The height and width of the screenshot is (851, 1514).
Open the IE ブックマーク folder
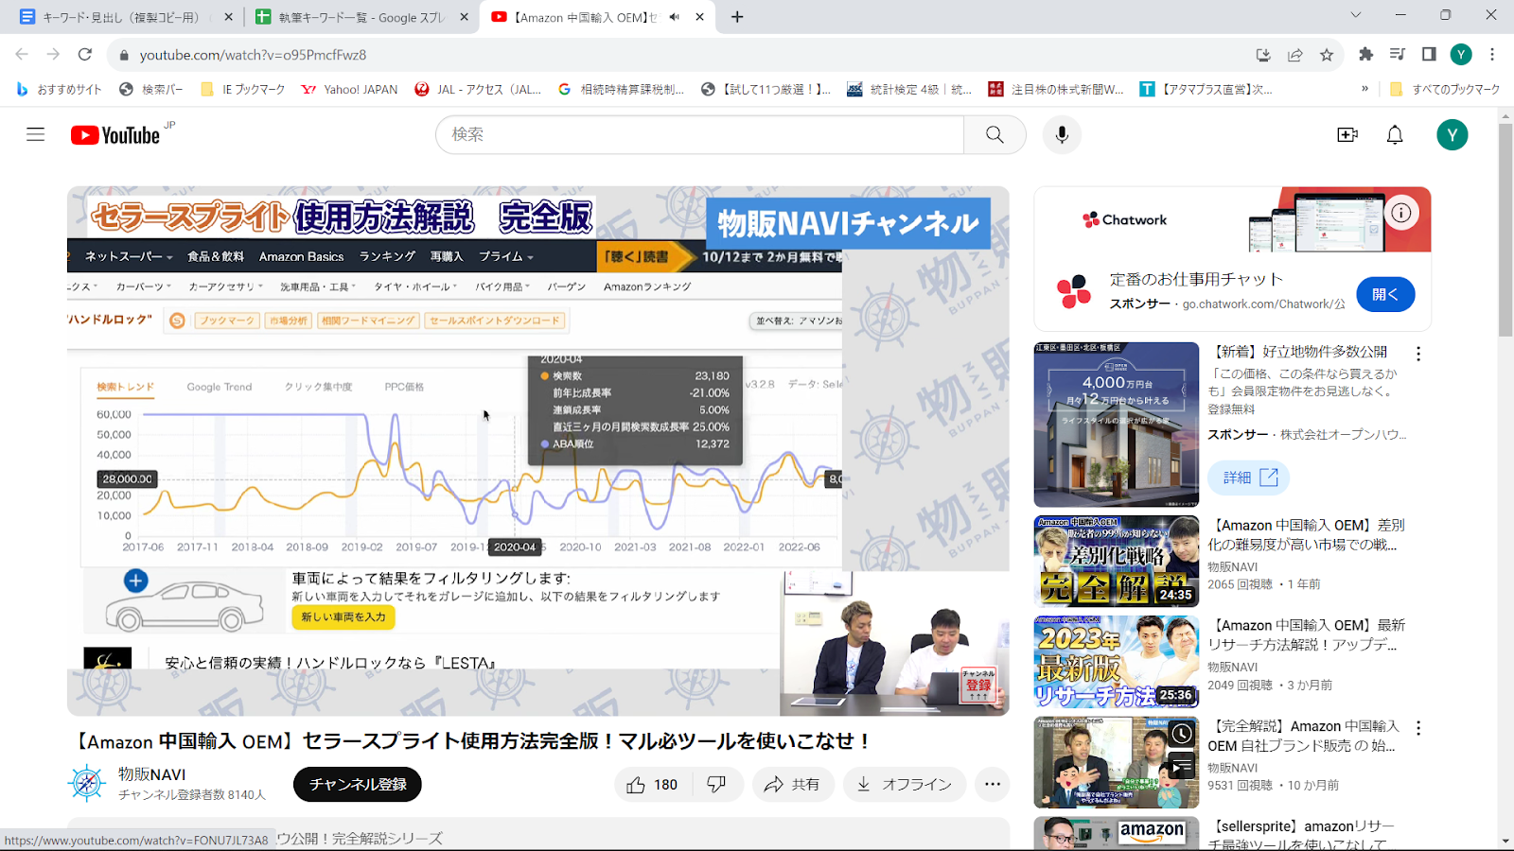[243, 89]
